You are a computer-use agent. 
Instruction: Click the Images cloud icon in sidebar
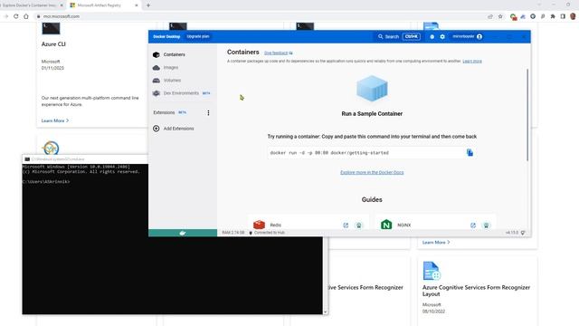(x=157, y=68)
